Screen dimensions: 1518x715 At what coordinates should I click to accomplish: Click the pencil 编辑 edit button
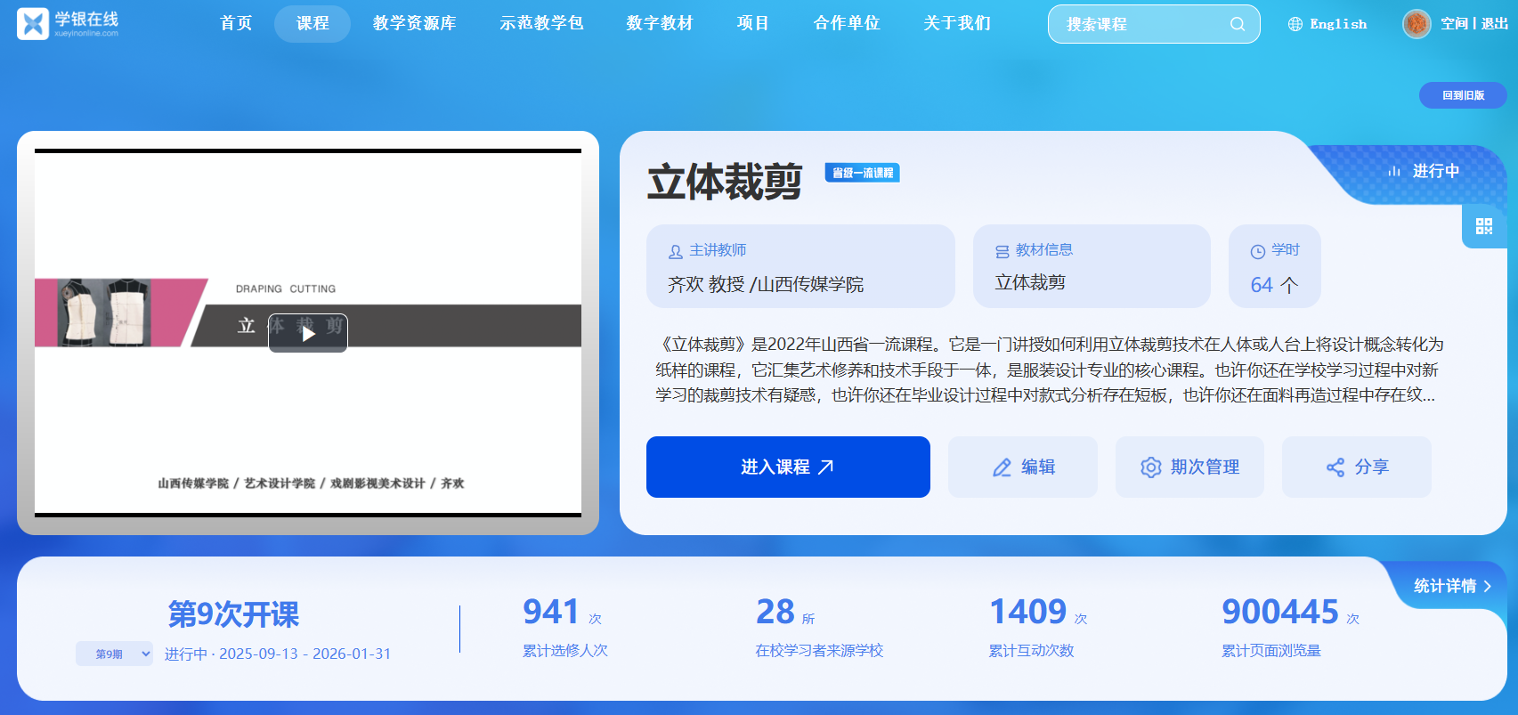tap(1022, 467)
